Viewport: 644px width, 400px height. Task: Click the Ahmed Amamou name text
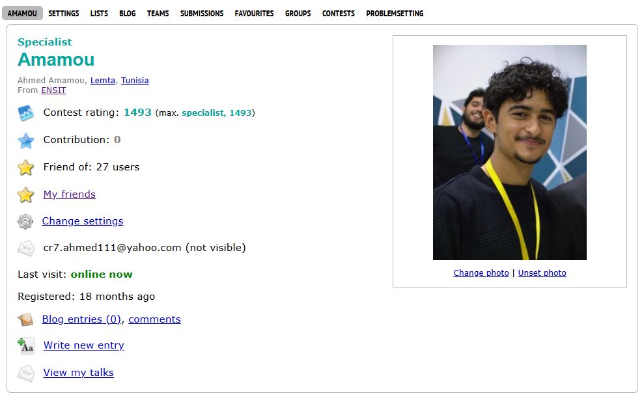pos(51,81)
